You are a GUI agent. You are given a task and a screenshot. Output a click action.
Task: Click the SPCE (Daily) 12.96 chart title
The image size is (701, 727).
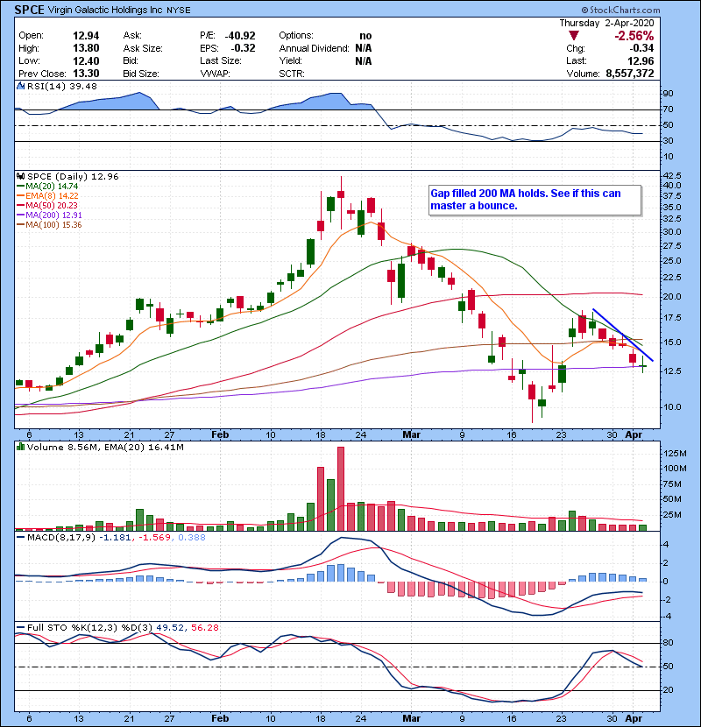(73, 177)
